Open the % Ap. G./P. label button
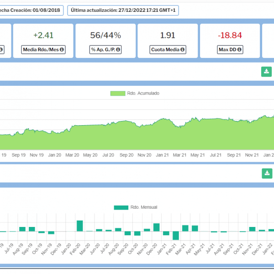This screenshot has width=274, height=274. pos(105,50)
